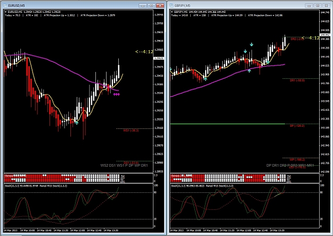
Task: Close the GBPJPY,M5 chart window
Action: (x=326, y=5)
